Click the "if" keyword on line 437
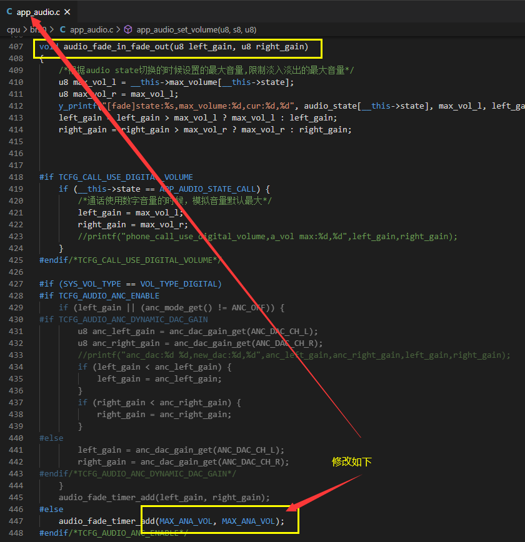Image resolution: width=525 pixels, height=542 pixels. point(82,403)
